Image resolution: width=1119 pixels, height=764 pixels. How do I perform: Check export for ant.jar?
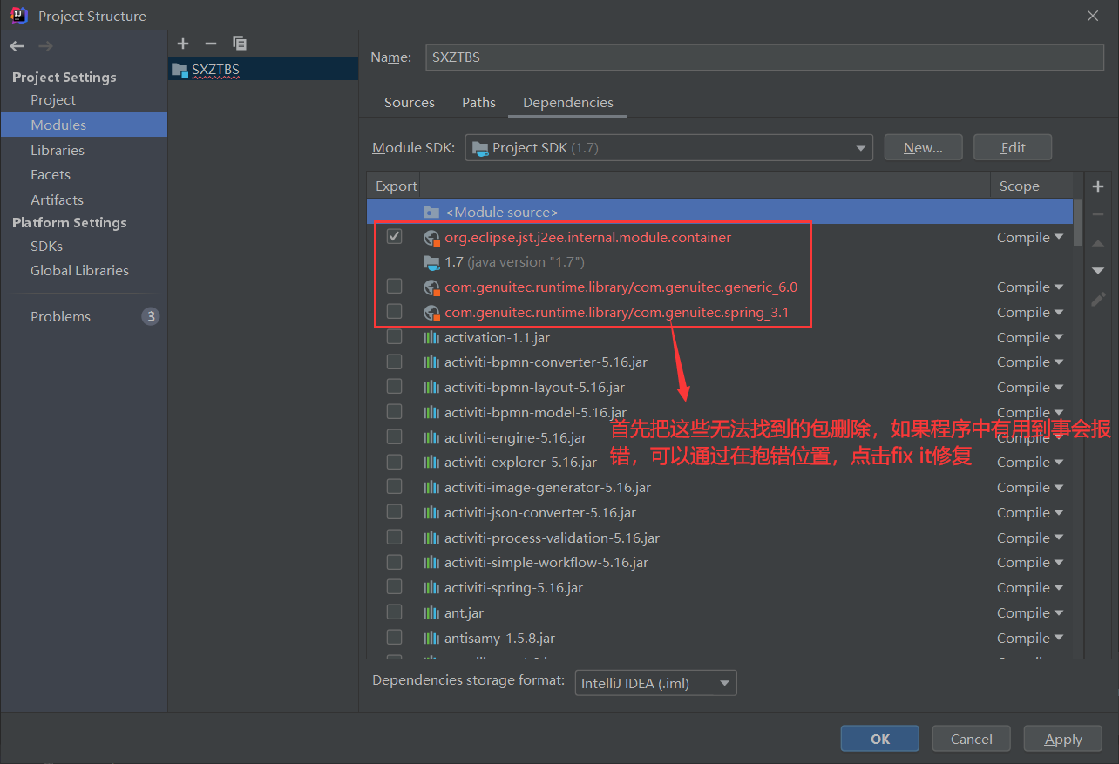[x=394, y=612]
